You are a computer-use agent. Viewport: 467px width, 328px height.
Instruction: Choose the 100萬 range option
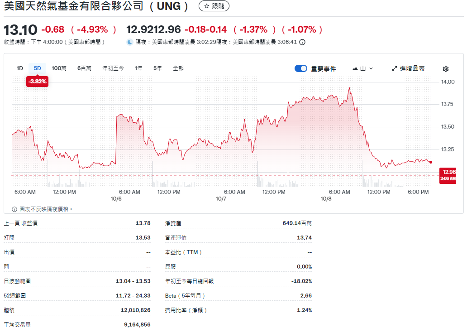[59, 68]
